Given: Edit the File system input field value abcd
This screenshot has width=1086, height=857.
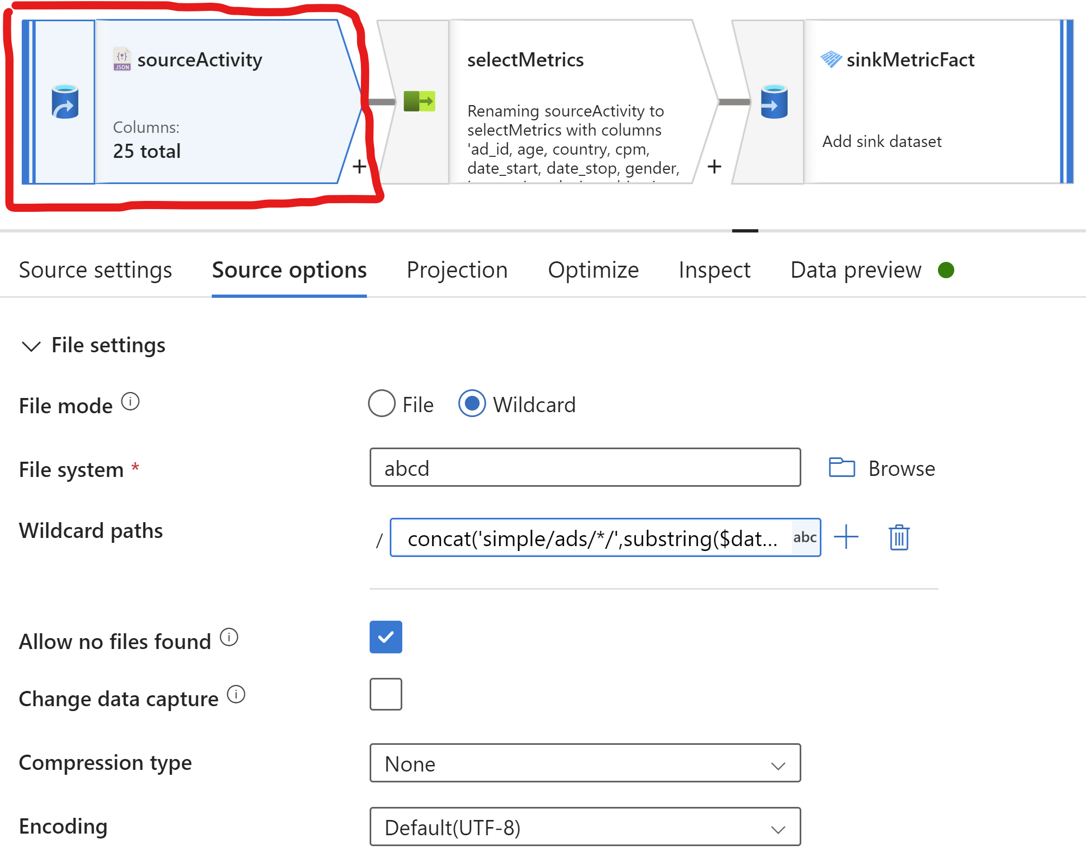Looking at the screenshot, I should pyautogui.click(x=585, y=467).
